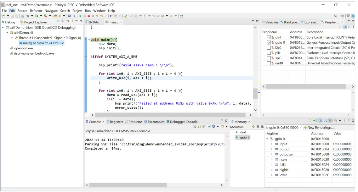Open the Source menu
This screenshot has width=358, height=192.
22,11
